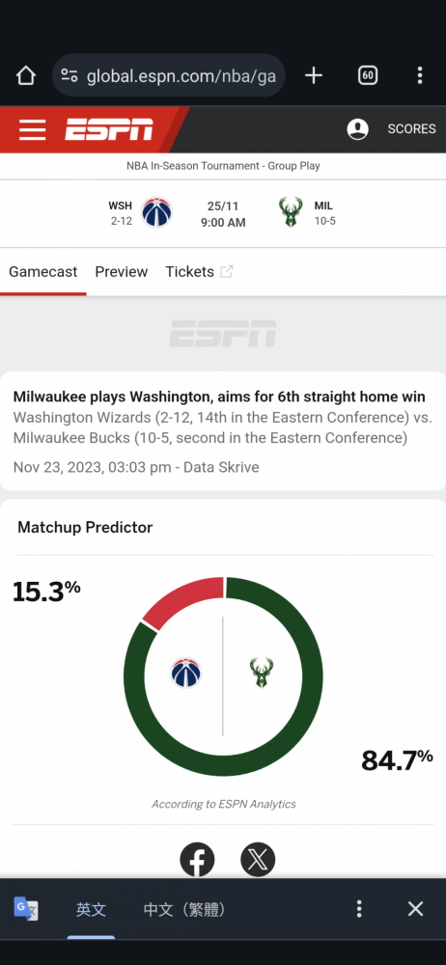This screenshot has width=446, height=965.
Task: Open translate bar more options menu
Action: (x=359, y=909)
